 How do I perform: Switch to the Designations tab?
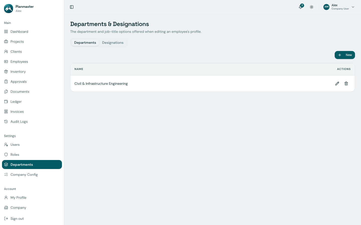click(113, 42)
